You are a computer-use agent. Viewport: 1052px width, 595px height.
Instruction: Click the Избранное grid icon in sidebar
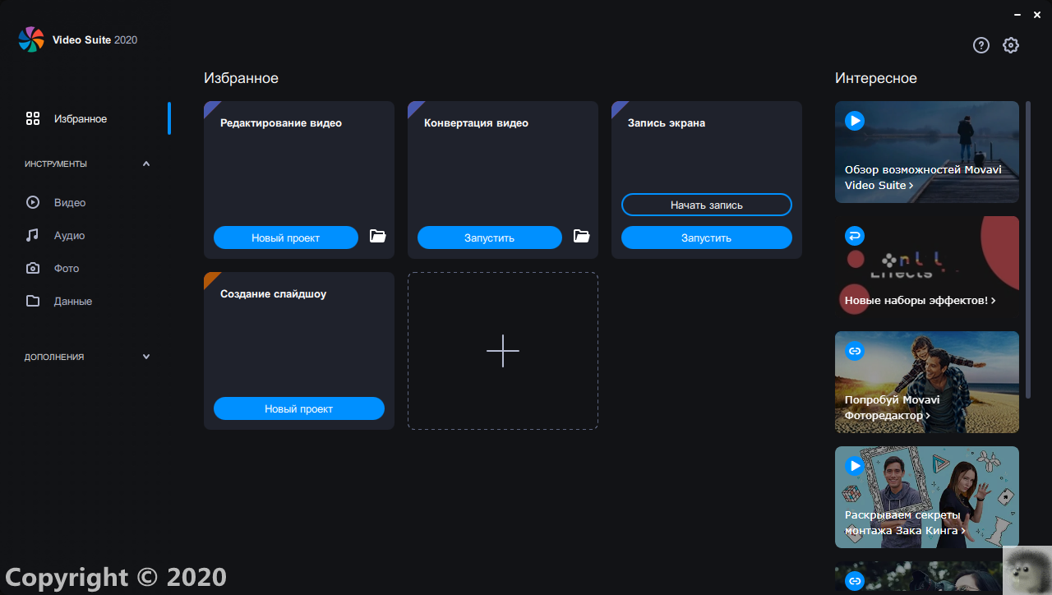point(33,118)
